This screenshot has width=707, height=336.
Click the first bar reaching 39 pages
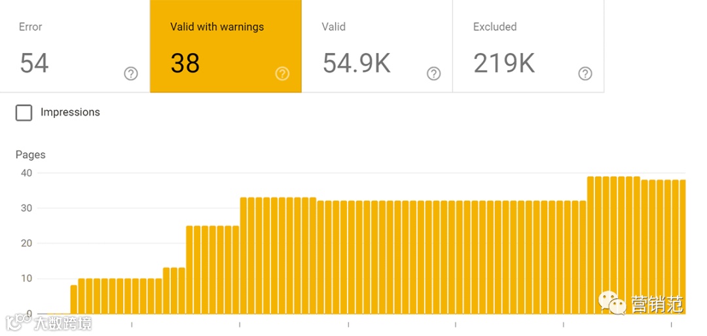pyautogui.click(x=590, y=245)
